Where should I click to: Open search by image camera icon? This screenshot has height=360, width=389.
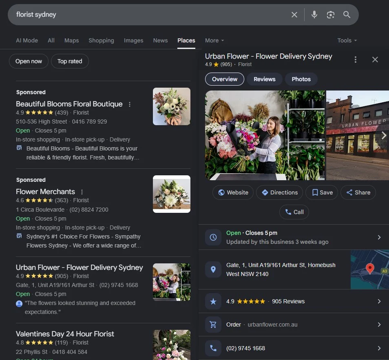pyautogui.click(x=330, y=15)
